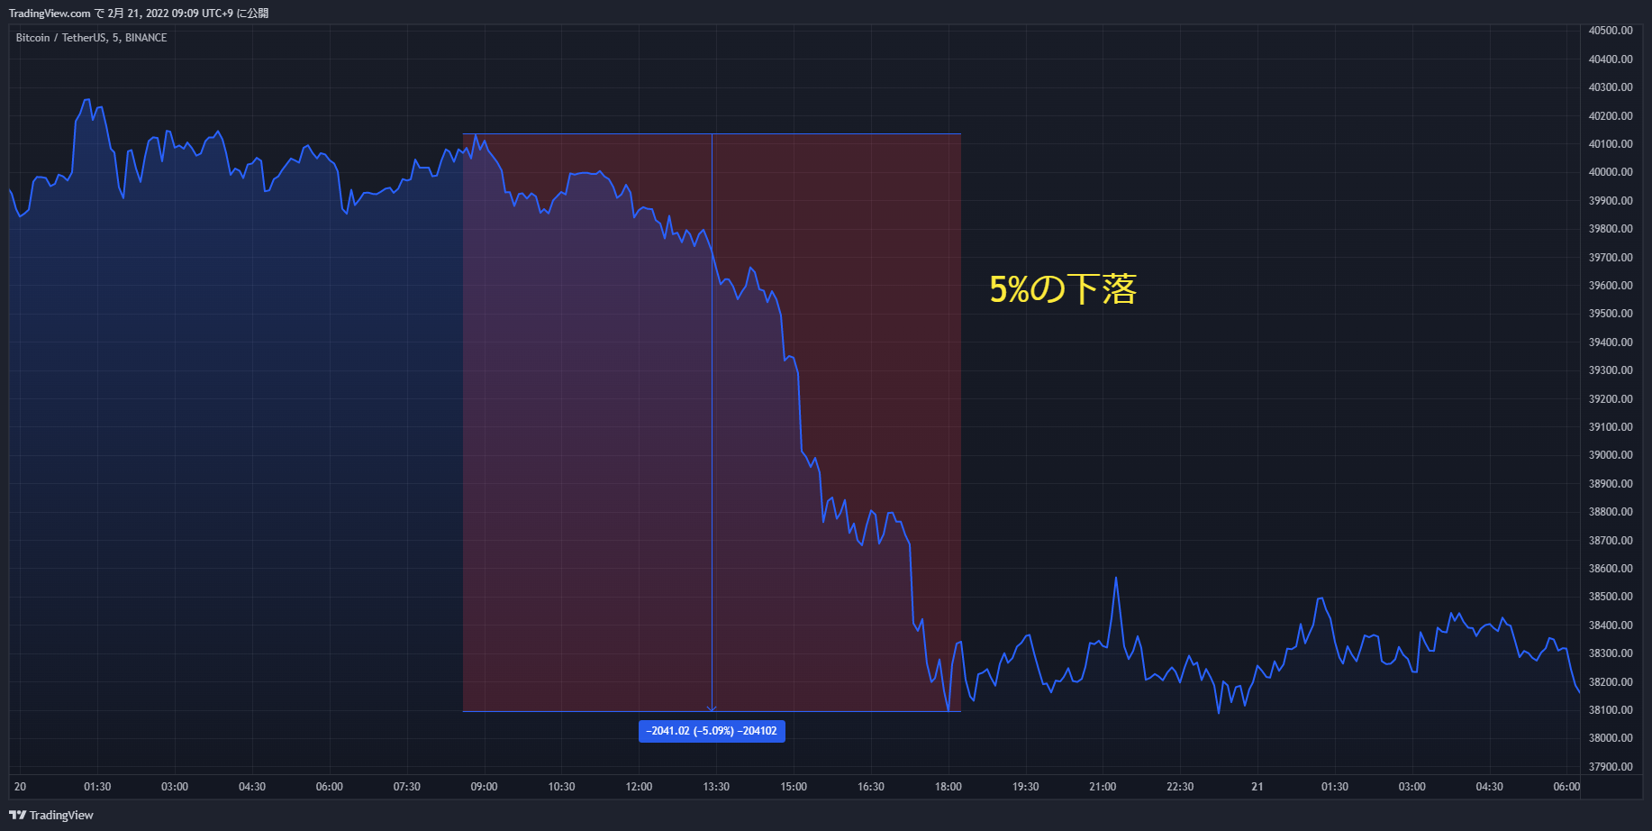The image size is (1652, 831).
Task: Click the 19:30 time axis label
Action: tap(1025, 787)
